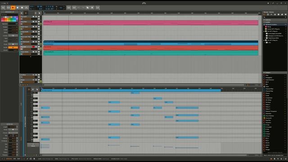
Task: Toggle the orange Shuffle button in inspector
Action: [x=13, y=47]
